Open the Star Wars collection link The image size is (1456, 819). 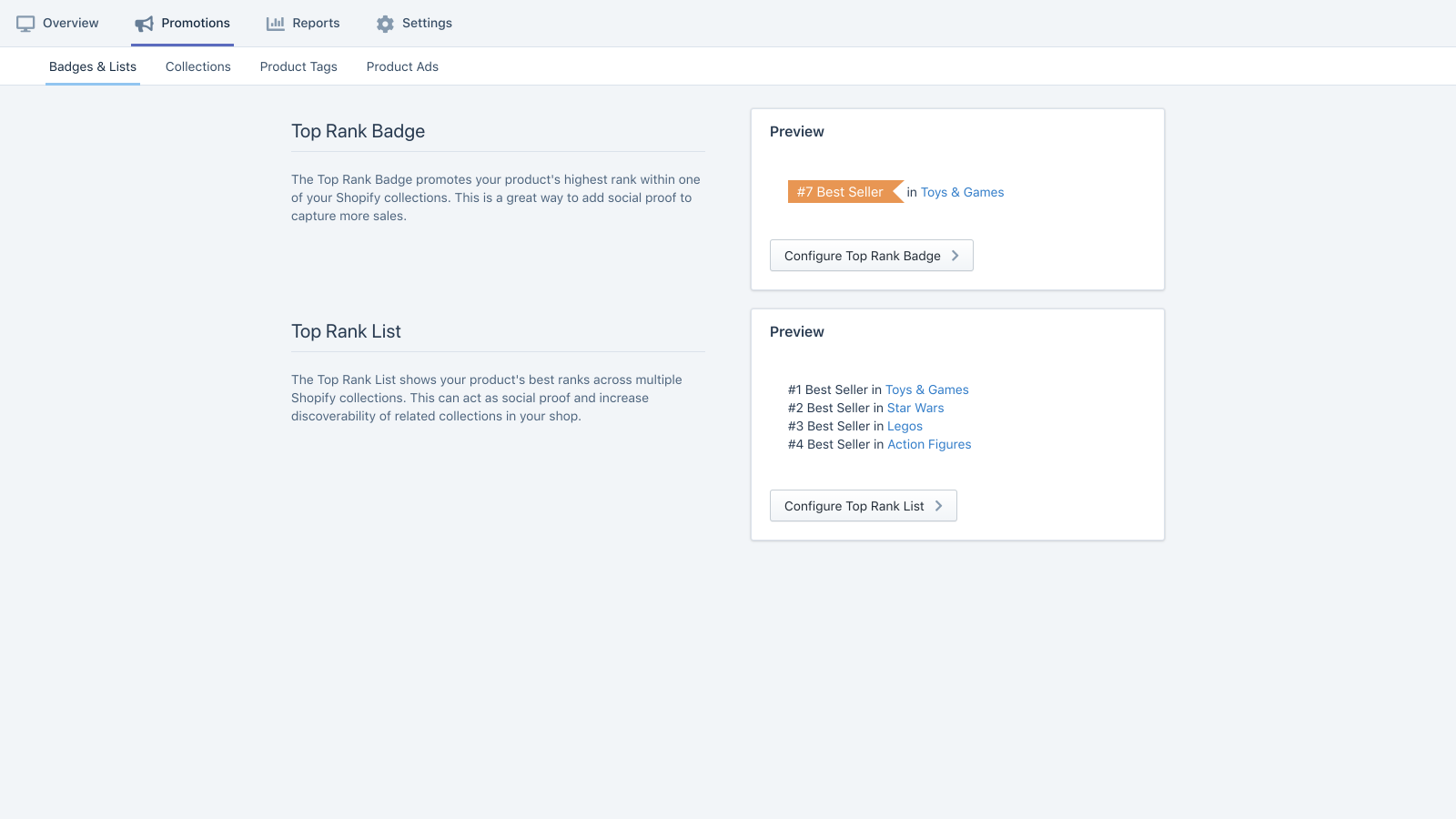915,408
